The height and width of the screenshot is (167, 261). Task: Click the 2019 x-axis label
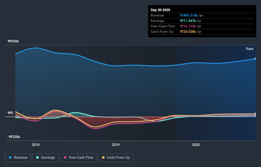[116, 145]
